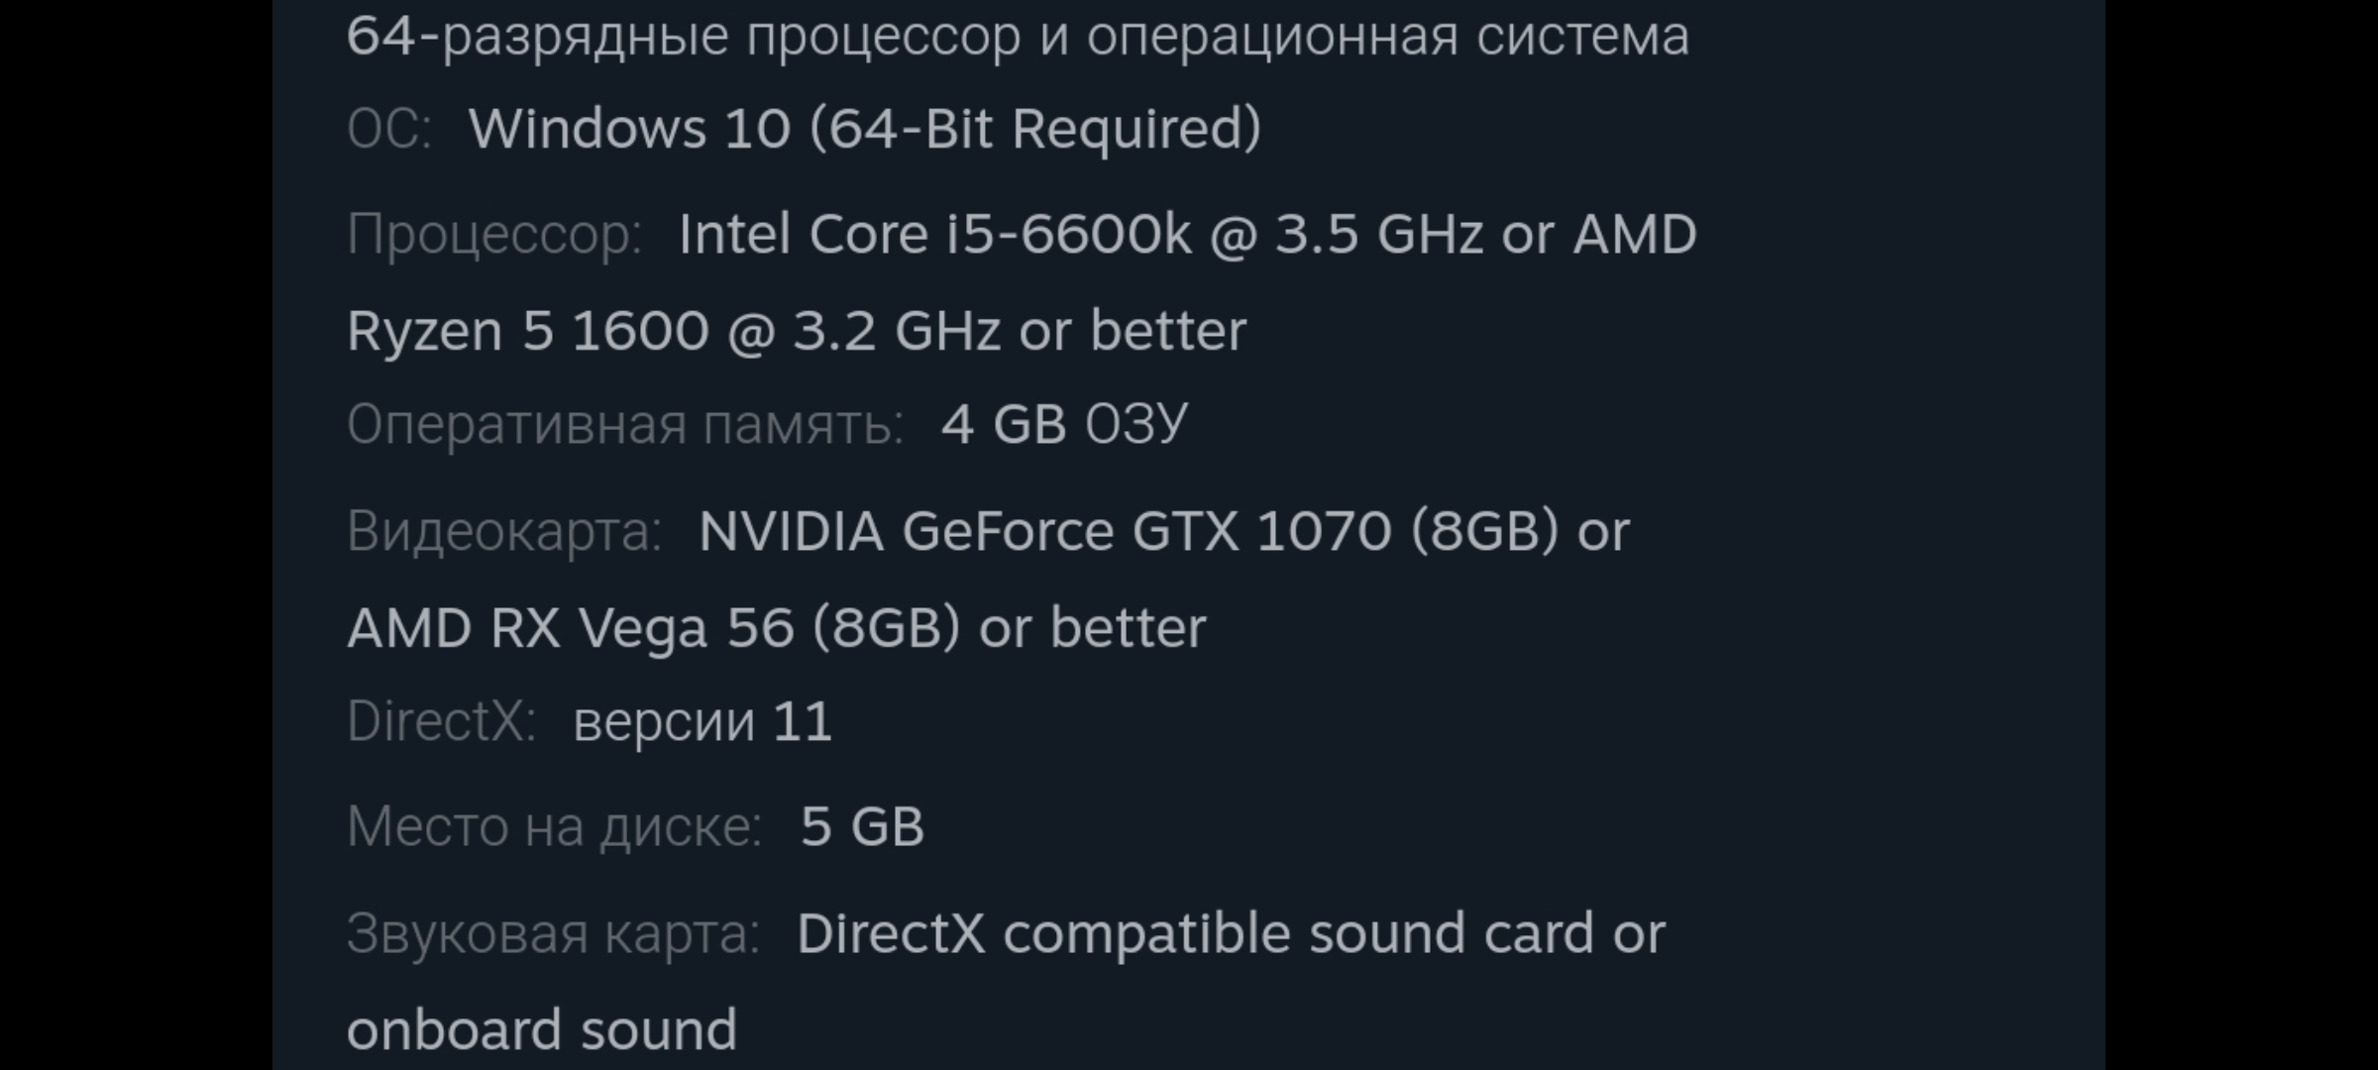Click the onboard sound text
Image resolution: width=2378 pixels, height=1070 pixels.
click(542, 1030)
